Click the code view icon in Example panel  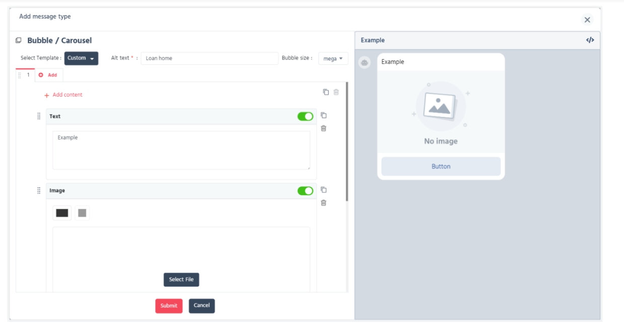[590, 40]
